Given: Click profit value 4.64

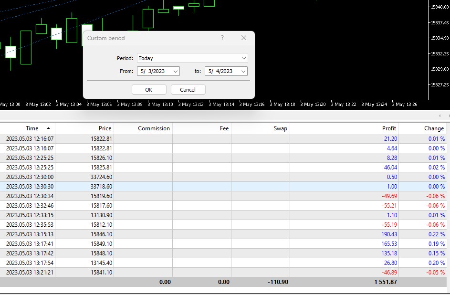Looking at the screenshot, I should (x=392, y=148).
